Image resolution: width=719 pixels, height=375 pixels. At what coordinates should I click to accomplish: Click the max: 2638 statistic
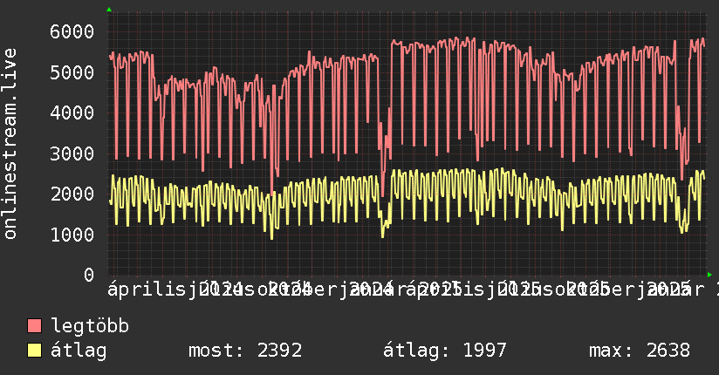[x=640, y=351]
